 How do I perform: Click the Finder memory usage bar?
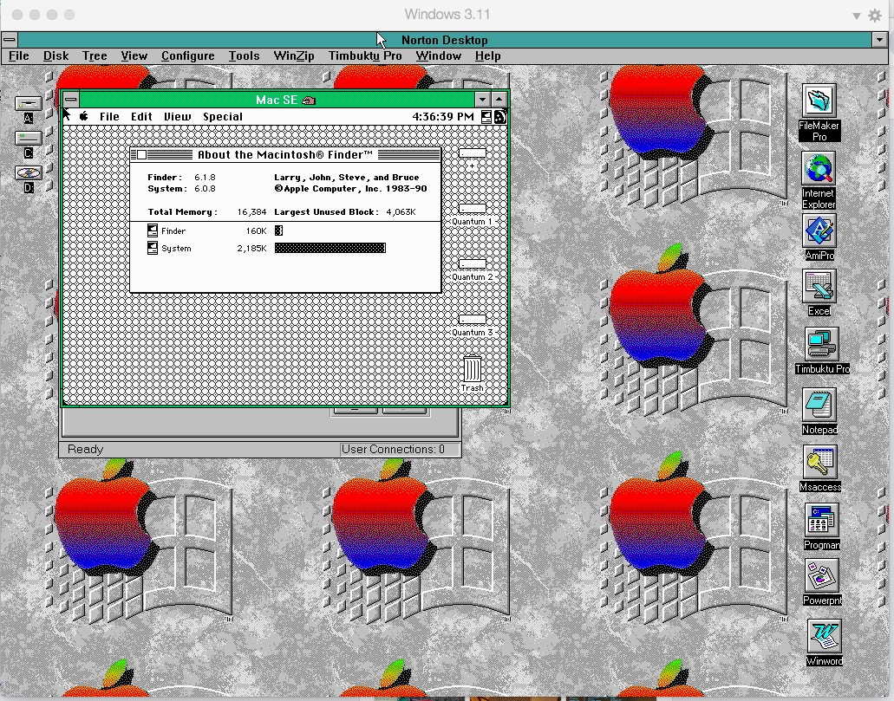coord(279,230)
